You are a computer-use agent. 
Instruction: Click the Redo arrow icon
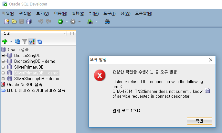click(x=48, y=22)
